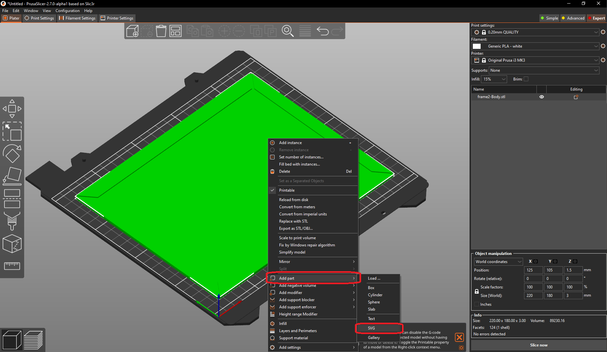Select the Rotate tool in left toolbar
607x352 pixels.
pos(12,154)
